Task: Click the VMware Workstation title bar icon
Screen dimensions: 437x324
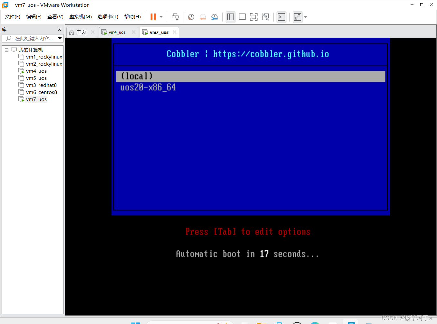Action: (x=5, y=5)
